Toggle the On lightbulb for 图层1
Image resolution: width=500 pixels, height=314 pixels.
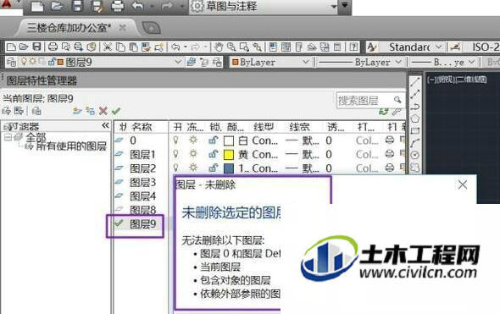tap(175, 154)
